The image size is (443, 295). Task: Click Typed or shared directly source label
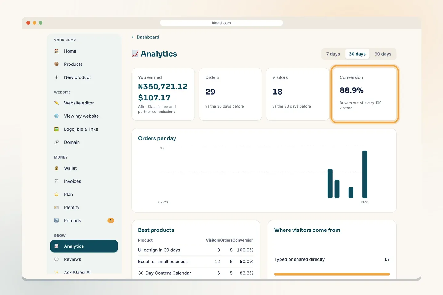299,259
